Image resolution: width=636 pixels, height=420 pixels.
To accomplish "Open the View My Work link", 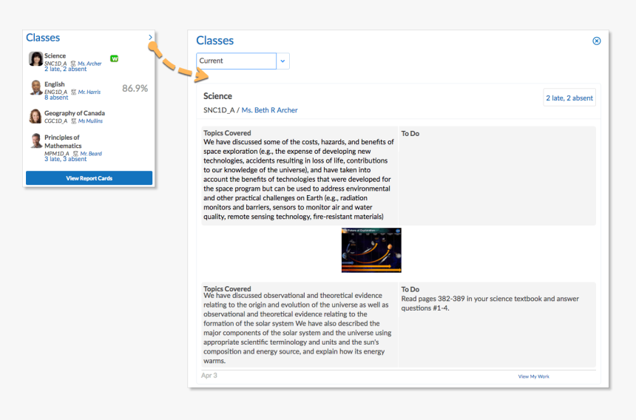I will (533, 376).
